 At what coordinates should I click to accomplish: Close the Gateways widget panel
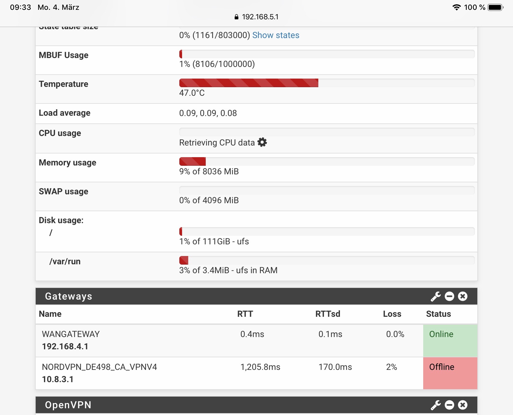tap(463, 297)
